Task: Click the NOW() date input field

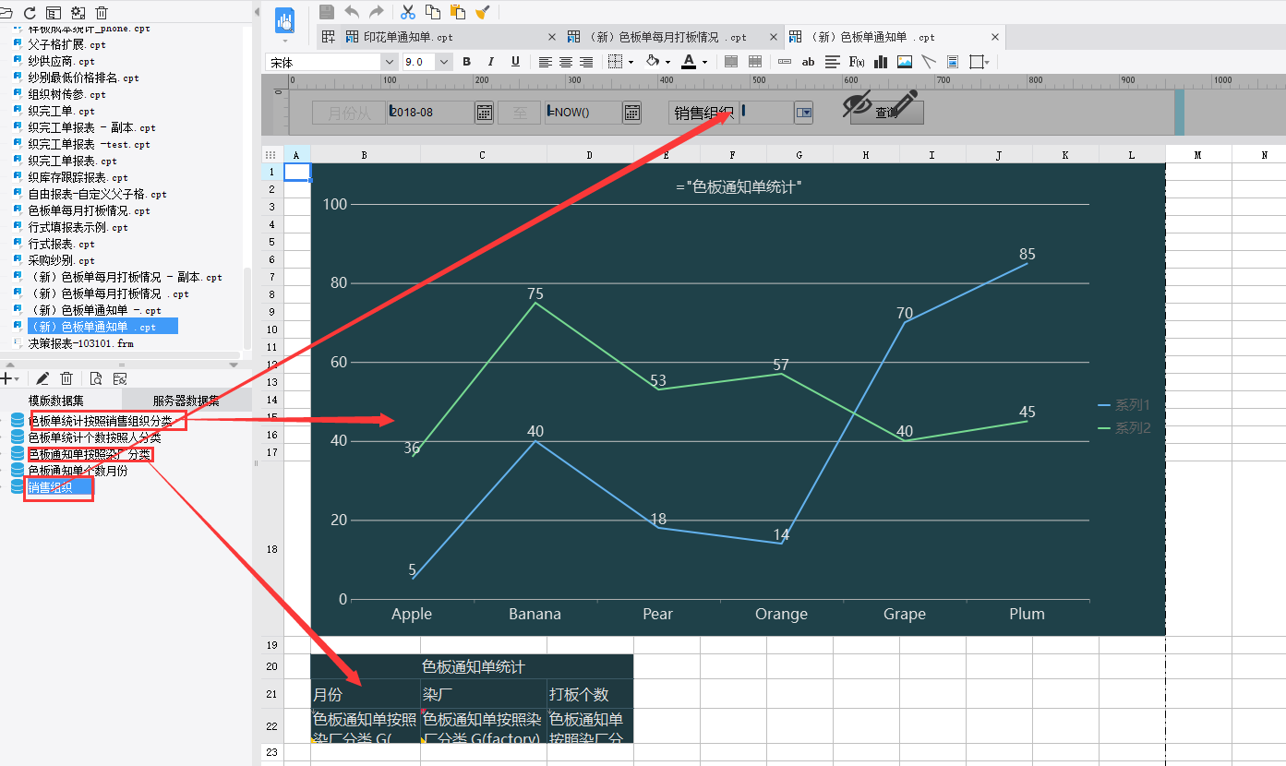Action: (583, 113)
